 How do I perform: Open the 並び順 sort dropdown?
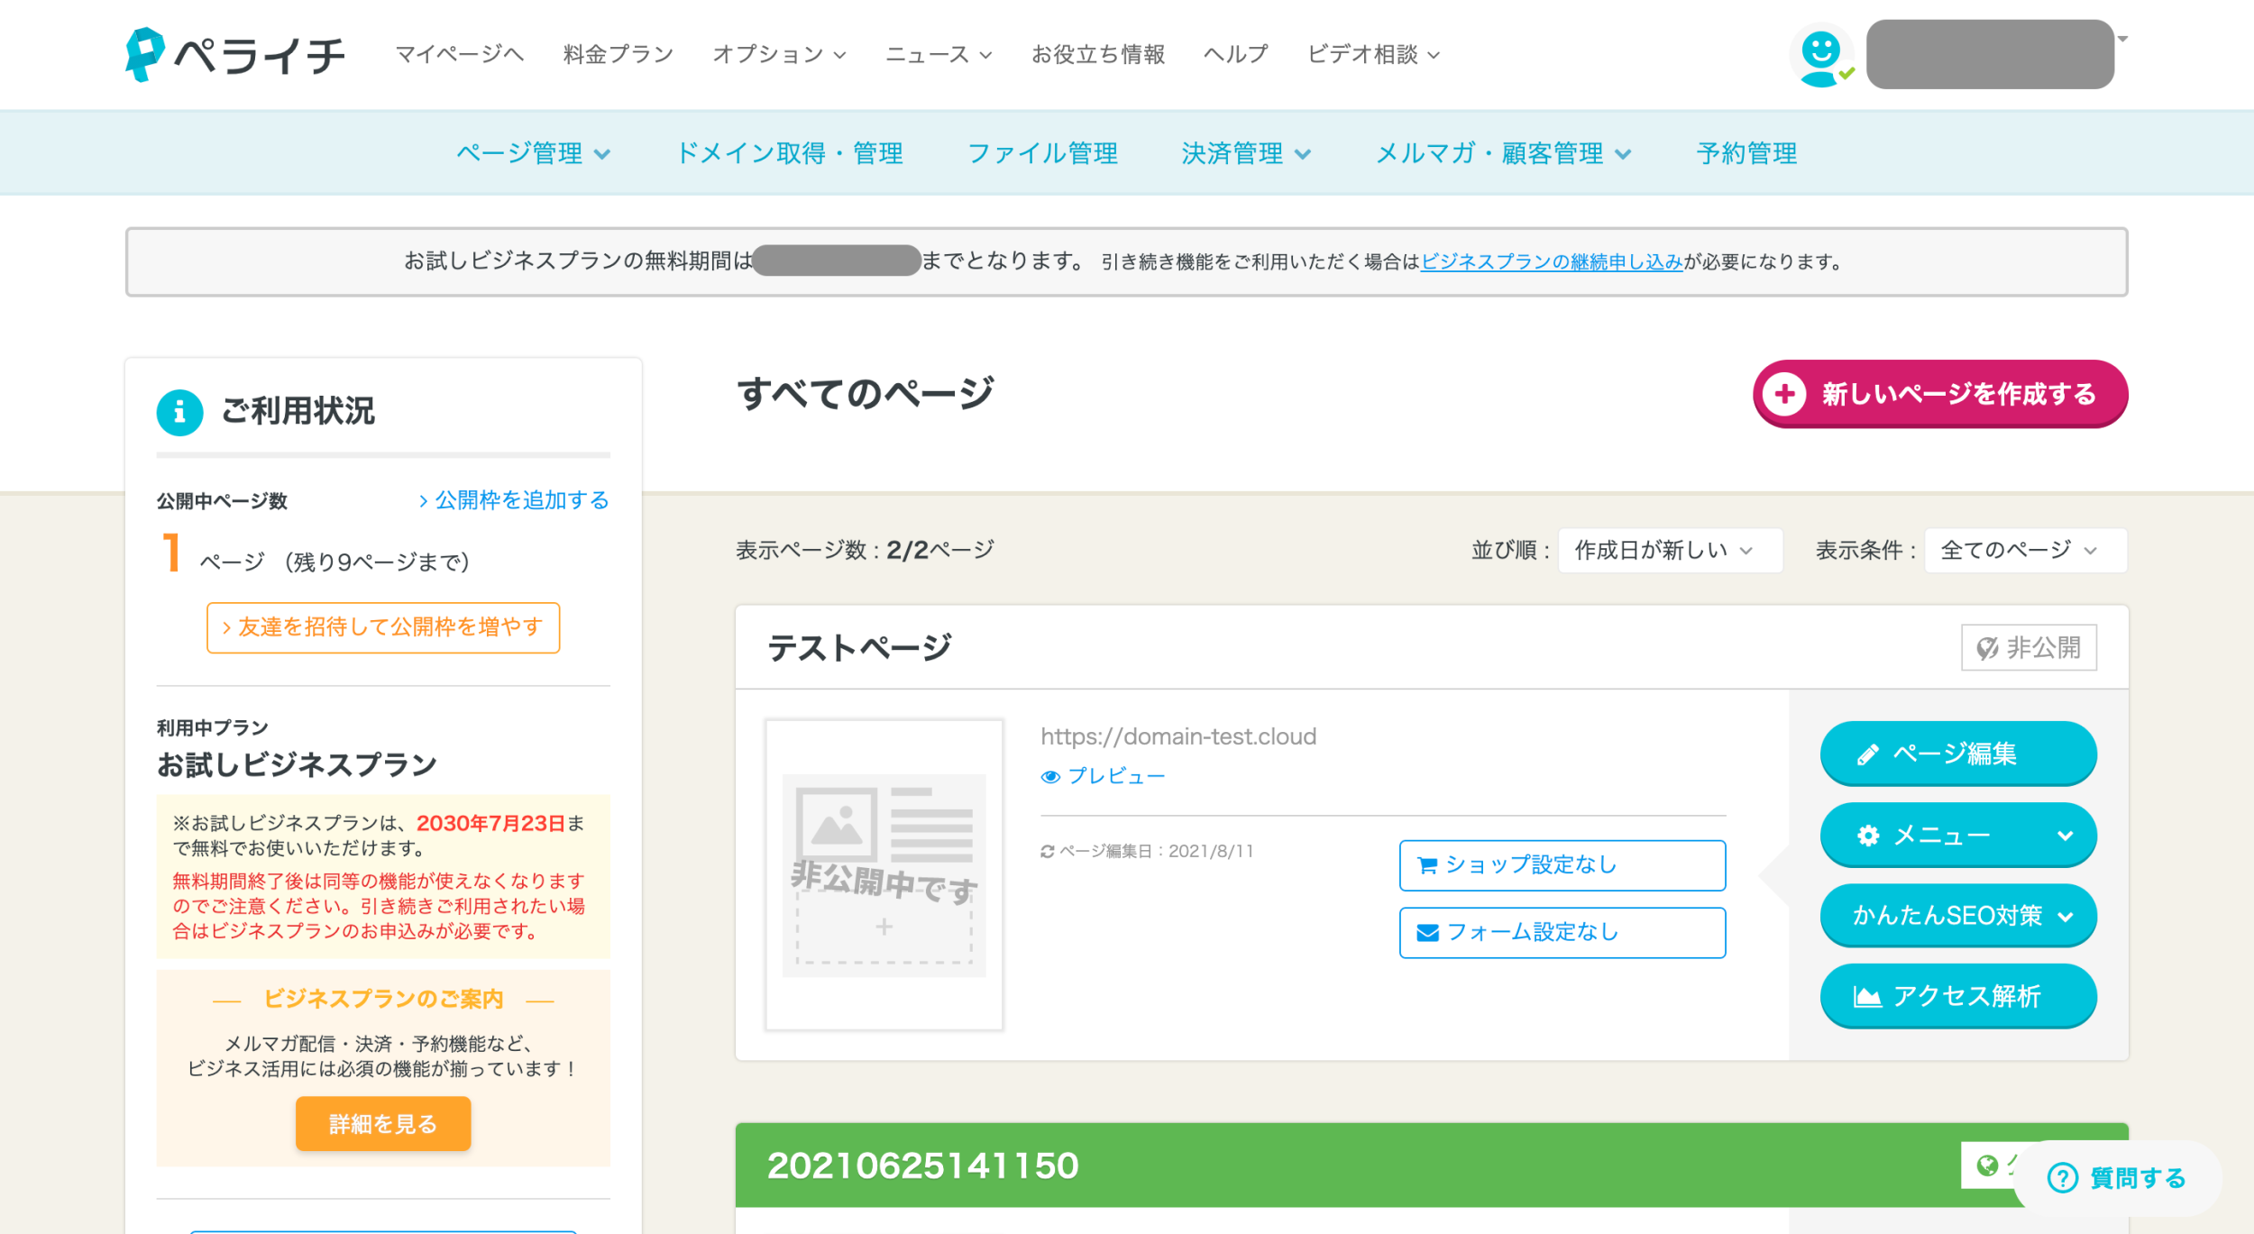(x=1669, y=550)
